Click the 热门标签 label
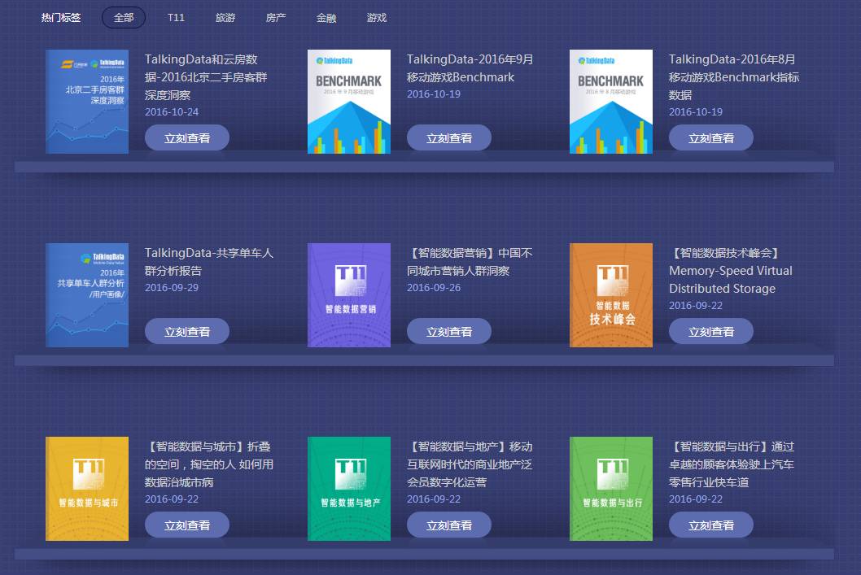The width and height of the screenshot is (861, 575). point(61,18)
